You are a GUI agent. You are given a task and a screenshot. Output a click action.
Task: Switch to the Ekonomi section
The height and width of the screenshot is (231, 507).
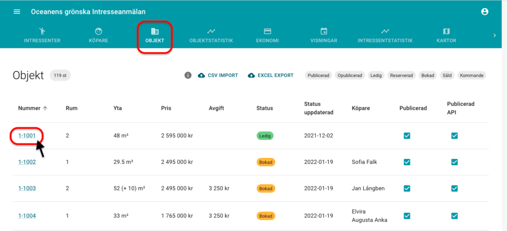267,35
